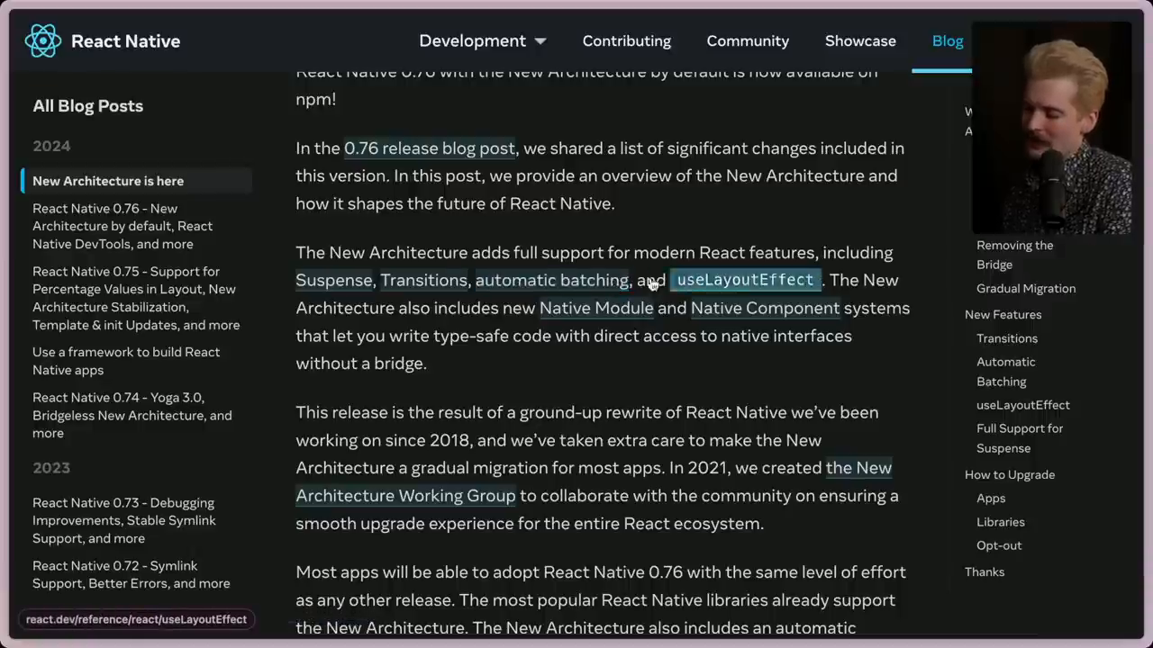Jump to Thanks in table of contents
The width and height of the screenshot is (1153, 648).
coord(985,571)
